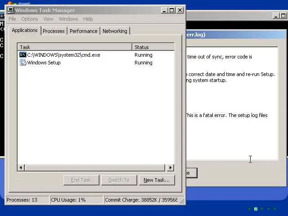The width and height of the screenshot is (288, 216).
Task: Open the Windows menu
Action: tap(68, 19)
